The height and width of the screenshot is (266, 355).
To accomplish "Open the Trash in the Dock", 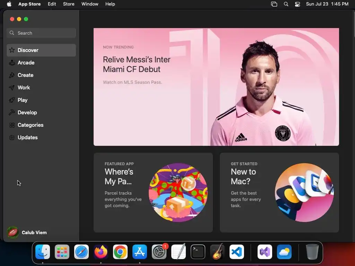I will click(x=312, y=252).
